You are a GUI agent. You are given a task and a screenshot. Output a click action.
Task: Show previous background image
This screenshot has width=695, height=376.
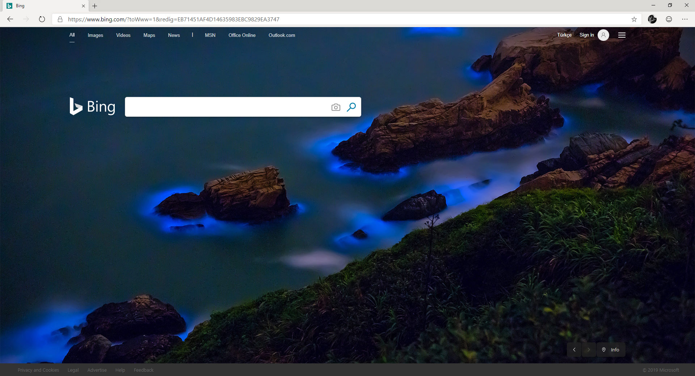point(574,350)
